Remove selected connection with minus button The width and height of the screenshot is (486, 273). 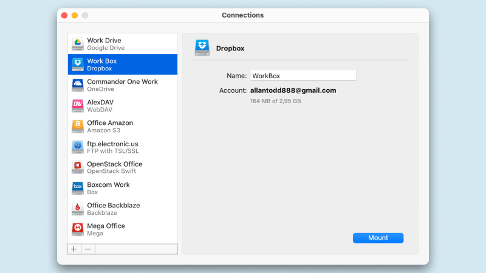88,249
